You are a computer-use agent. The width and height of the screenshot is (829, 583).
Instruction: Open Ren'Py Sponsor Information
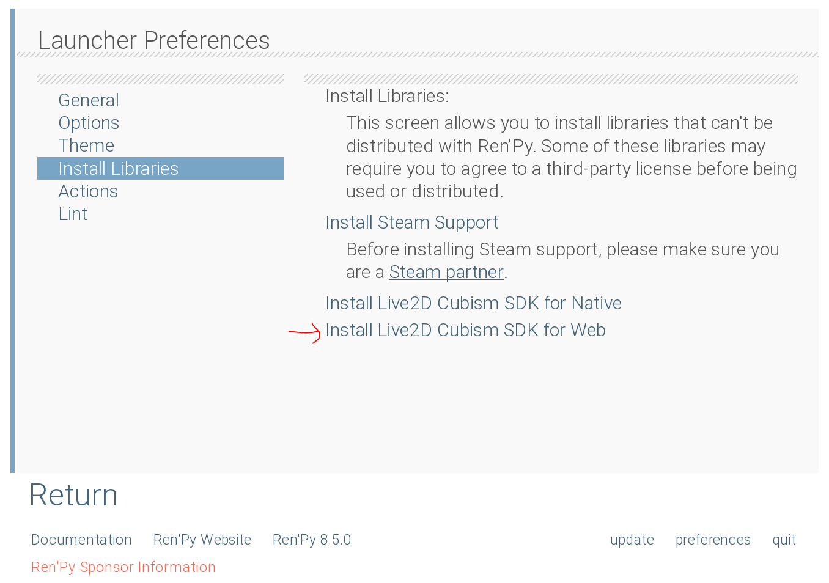[123, 567]
